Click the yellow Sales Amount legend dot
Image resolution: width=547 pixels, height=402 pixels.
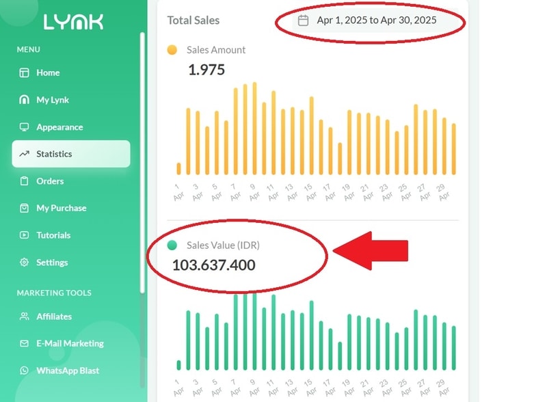click(x=172, y=50)
